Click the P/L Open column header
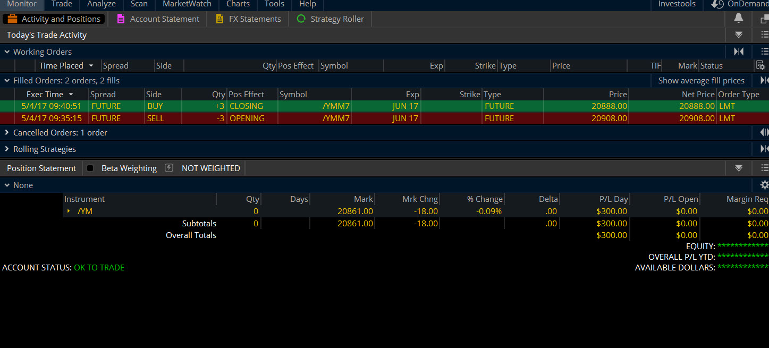The image size is (769, 348). click(681, 199)
